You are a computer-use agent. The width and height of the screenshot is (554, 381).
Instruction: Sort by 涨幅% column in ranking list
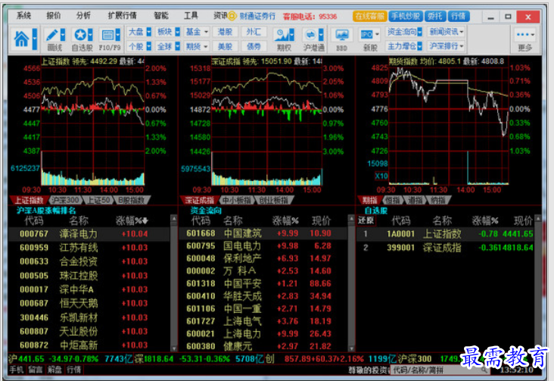point(132,220)
